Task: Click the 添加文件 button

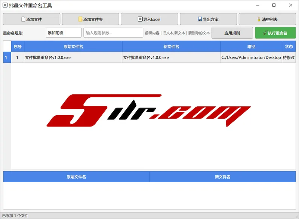Action: (31, 19)
